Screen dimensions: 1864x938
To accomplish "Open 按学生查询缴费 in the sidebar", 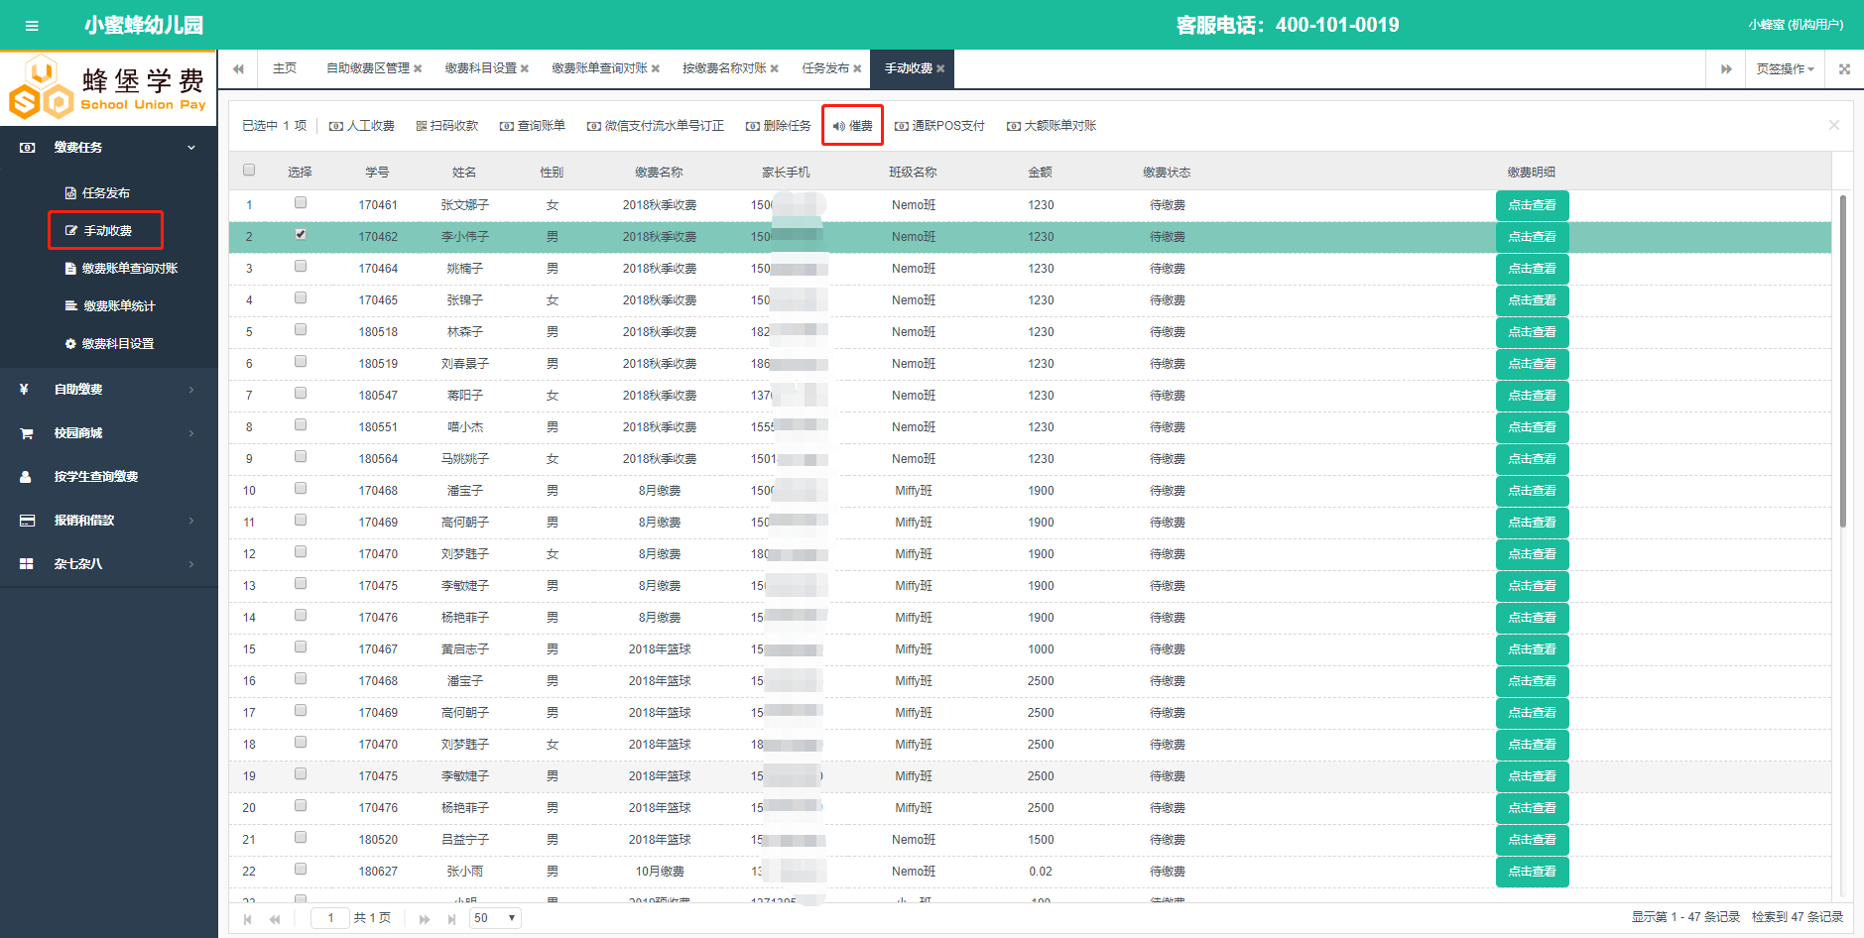I will click(x=108, y=477).
